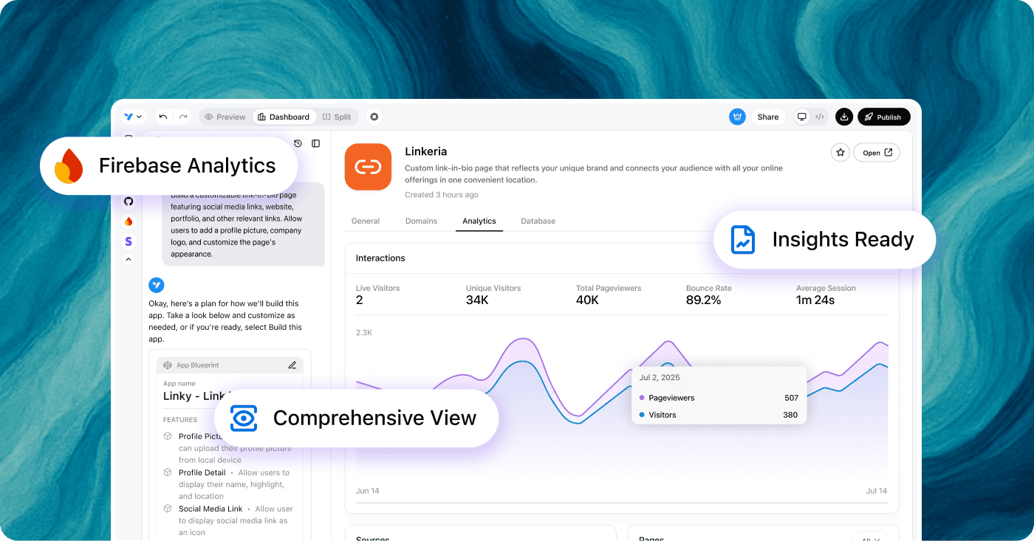Edit the App Blueprint with pencil icon

[x=292, y=365]
